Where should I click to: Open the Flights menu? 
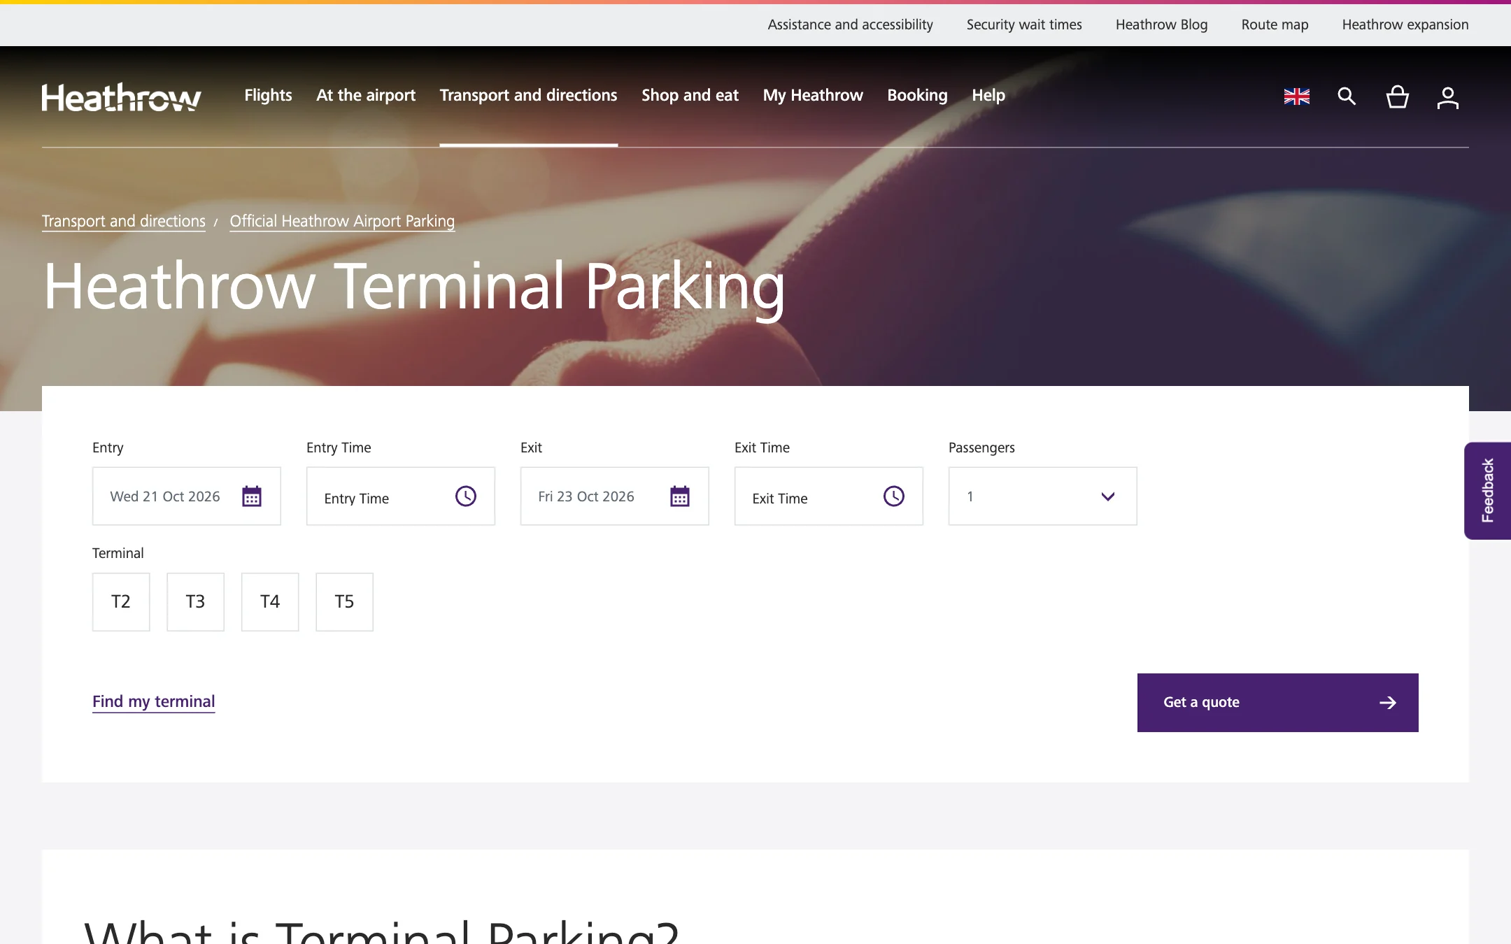coord(268,95)
